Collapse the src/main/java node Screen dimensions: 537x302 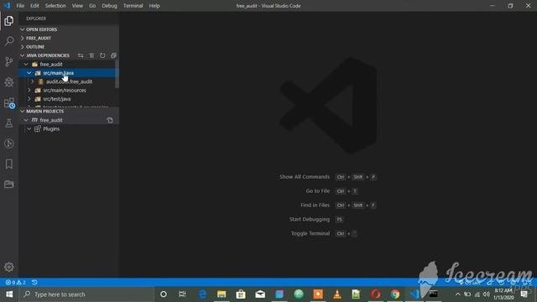tap(29, 73)
